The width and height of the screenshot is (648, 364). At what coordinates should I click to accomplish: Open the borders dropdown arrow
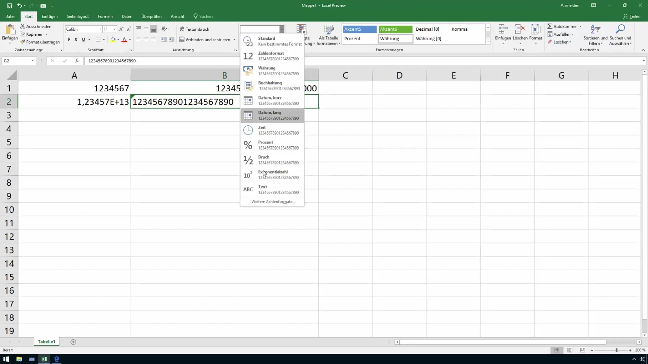[x=104, y=39]
